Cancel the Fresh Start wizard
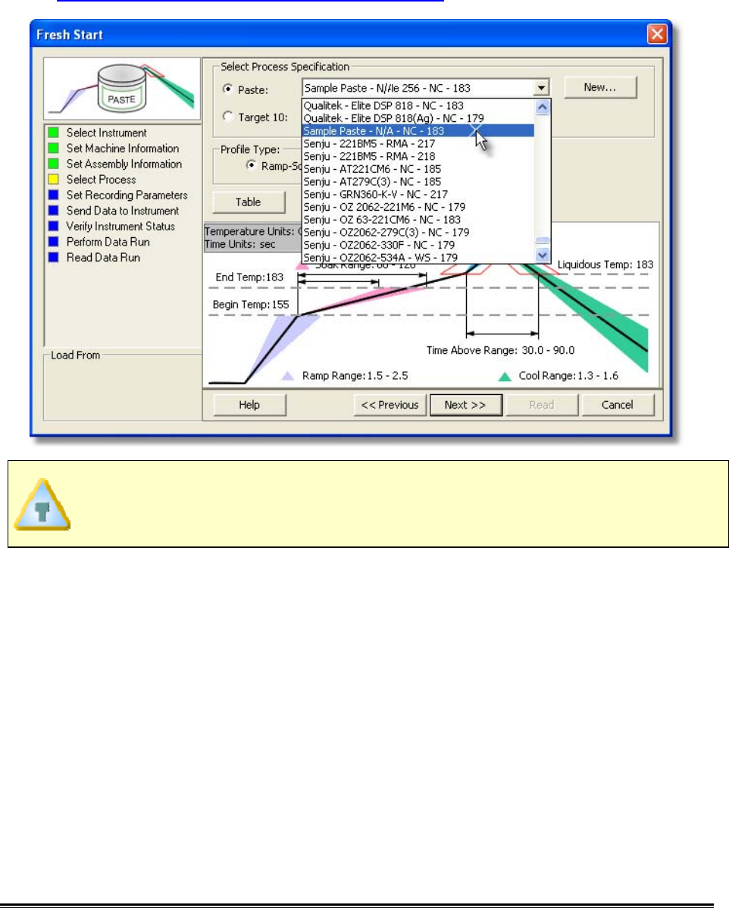The width and height of the screenshot is (729, 908). [x=618, y=405]
